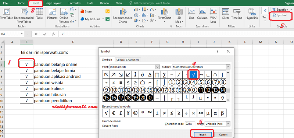
Task: Open the File menu
Action: pyautogui.click(x=6, y=3)
